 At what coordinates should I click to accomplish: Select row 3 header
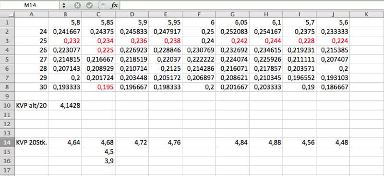[7, 41]
